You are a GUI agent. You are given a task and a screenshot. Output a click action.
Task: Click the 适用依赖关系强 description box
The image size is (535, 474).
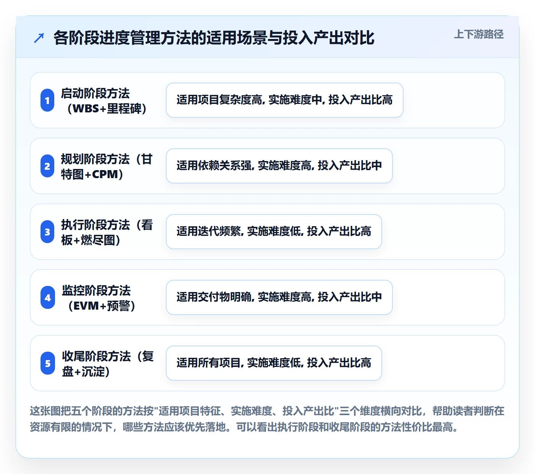click(279, 166)
